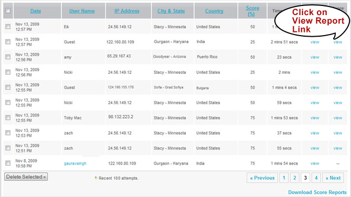Screen dimensions: 351x197
Task: Go to the Next page
Action: (333, 178)
